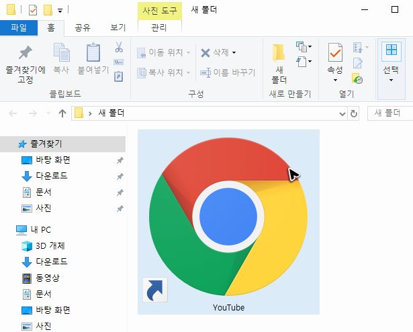Click the 삭제 (Delete) X icon

pos(205,52)
